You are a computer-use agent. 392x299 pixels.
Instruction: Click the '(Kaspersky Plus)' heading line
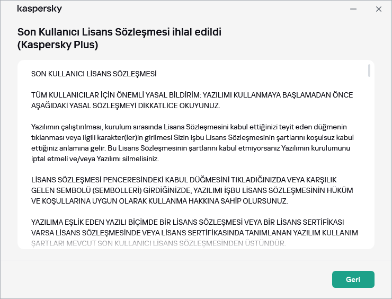58,45
